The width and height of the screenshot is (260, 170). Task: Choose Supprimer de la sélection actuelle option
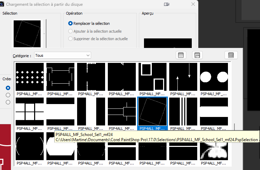coord(70,39)
